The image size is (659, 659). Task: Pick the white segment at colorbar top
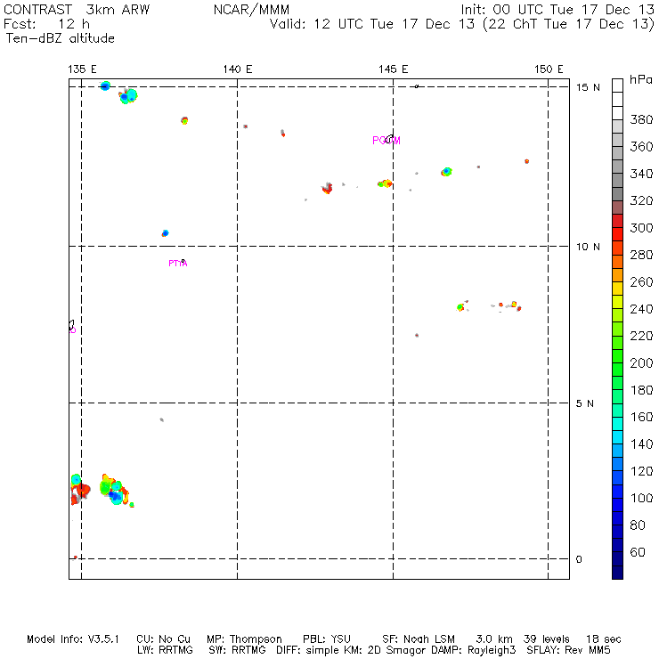pyautogui.click(x=617, y=85)
